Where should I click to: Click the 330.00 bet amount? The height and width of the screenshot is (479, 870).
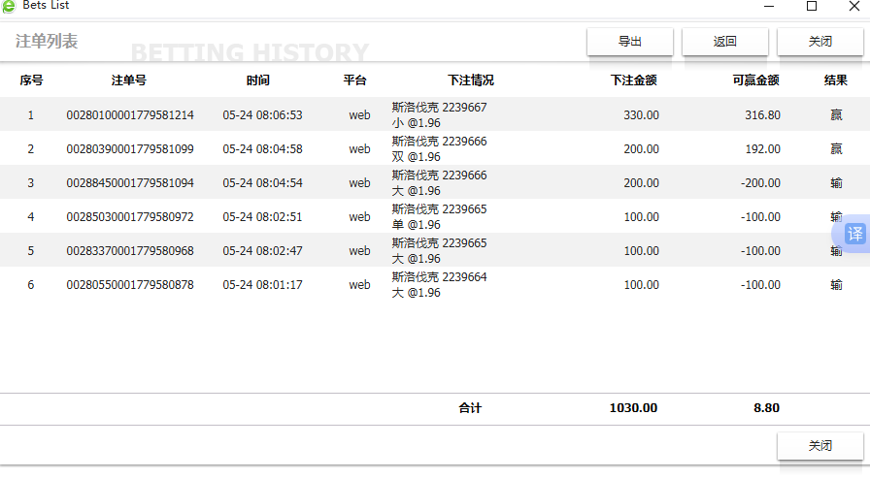[x=642, y=115]
